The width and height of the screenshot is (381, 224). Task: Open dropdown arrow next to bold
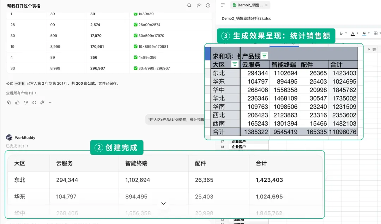(x=346, y=33)
